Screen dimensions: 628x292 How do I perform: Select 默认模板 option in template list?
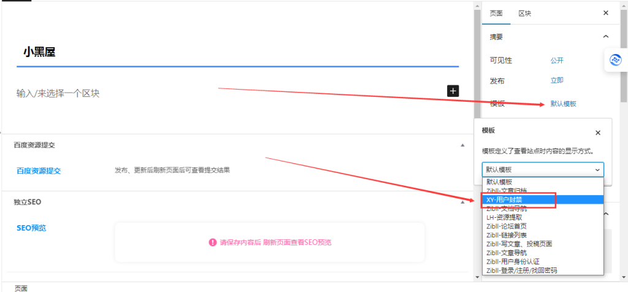pyautogui.click(x=543, y=182)
